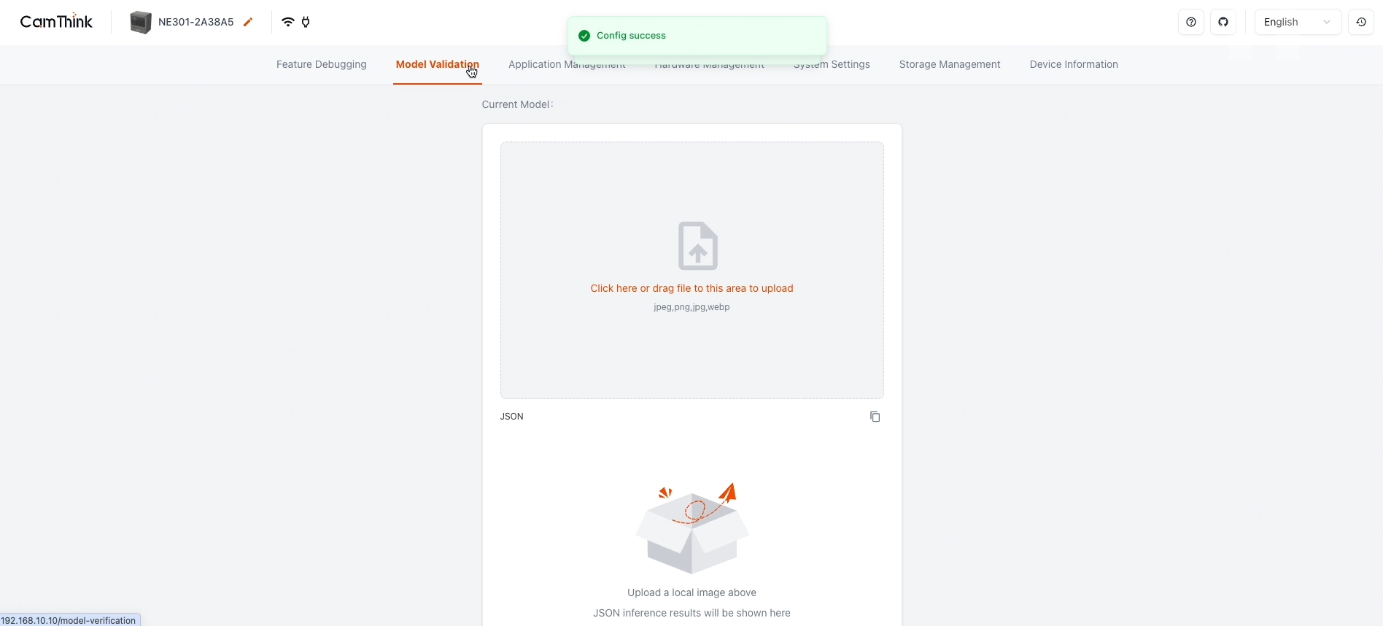Viewport: 1383px width, 626px height.
Task: Click the NE301 camera device thumbnail
Action: [141, 23]
